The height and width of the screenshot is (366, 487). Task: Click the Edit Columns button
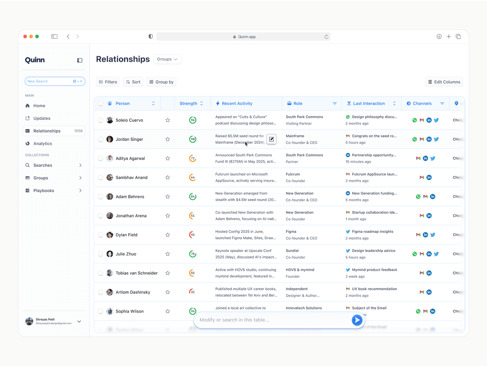point(444,82)
